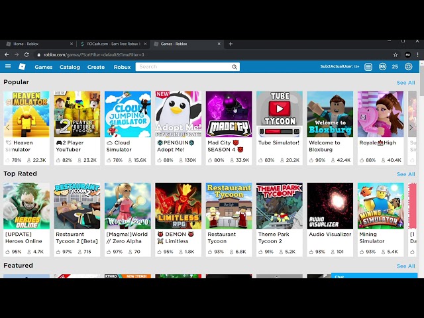The image size is (424, 318).
Task: Click the browser address bar URL
Action: click(x=94, y=55)
